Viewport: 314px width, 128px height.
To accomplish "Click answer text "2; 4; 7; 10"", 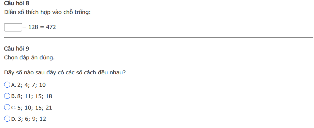I will point(32,85).
